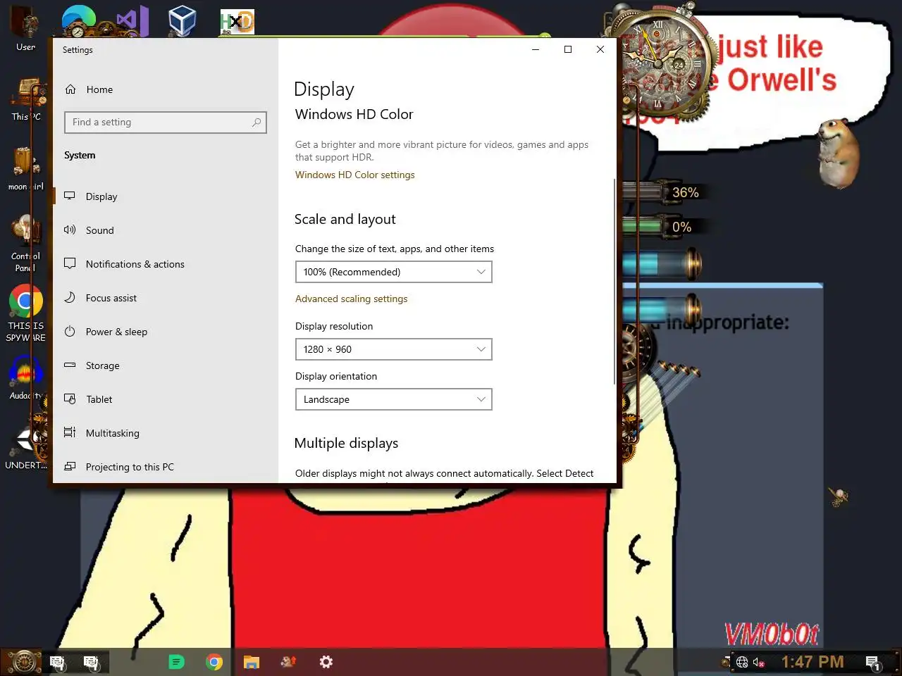The image size is (902, 676).
Task: Click the Settings gear on taskbar
Action: click(326, 662)
